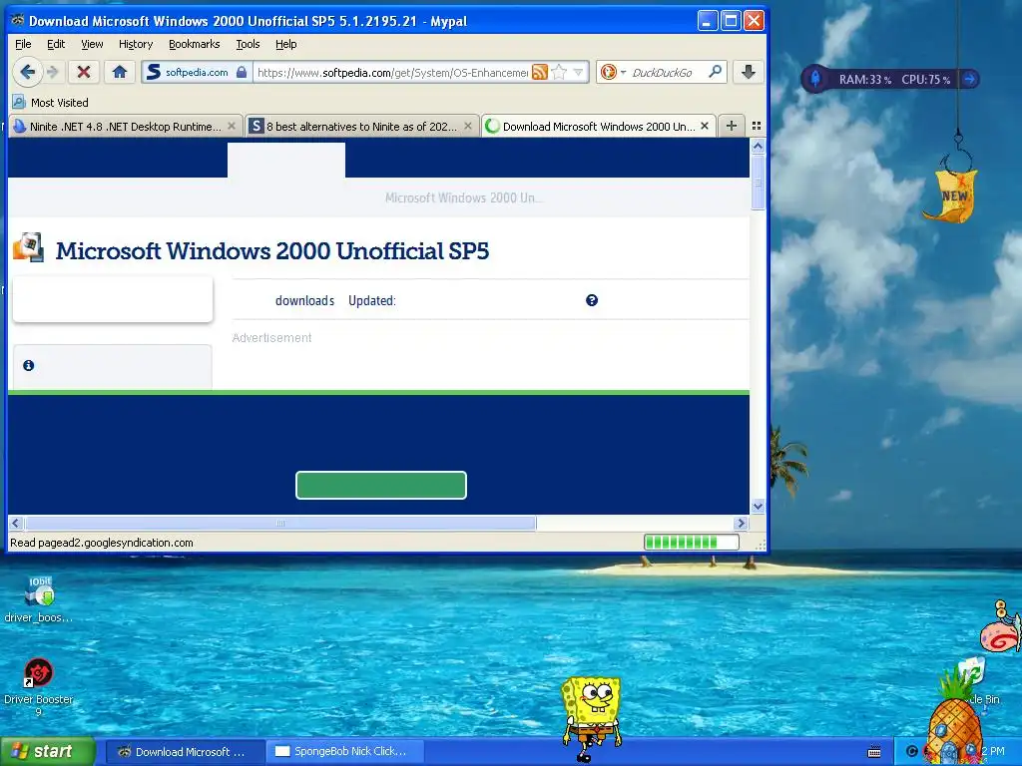Click the keyboard icon in system tray
Screen dimensions: 1022x766
click(x=874, y=752)
